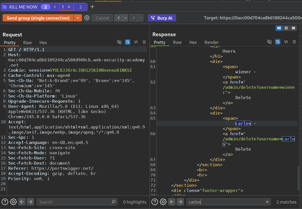The width and height of the screenshot is (302, 209).
Task: Launch the Burp AI button
Action: (x=162, y=18)
